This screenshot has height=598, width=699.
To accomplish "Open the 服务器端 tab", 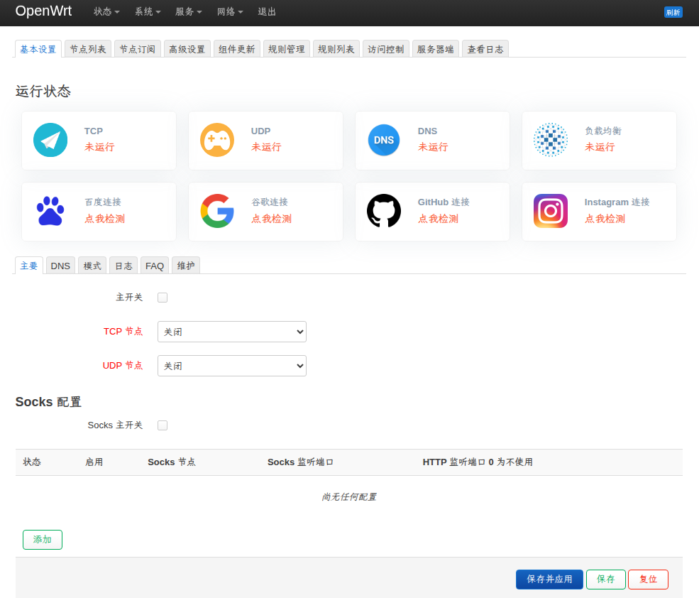I will 436,49.
